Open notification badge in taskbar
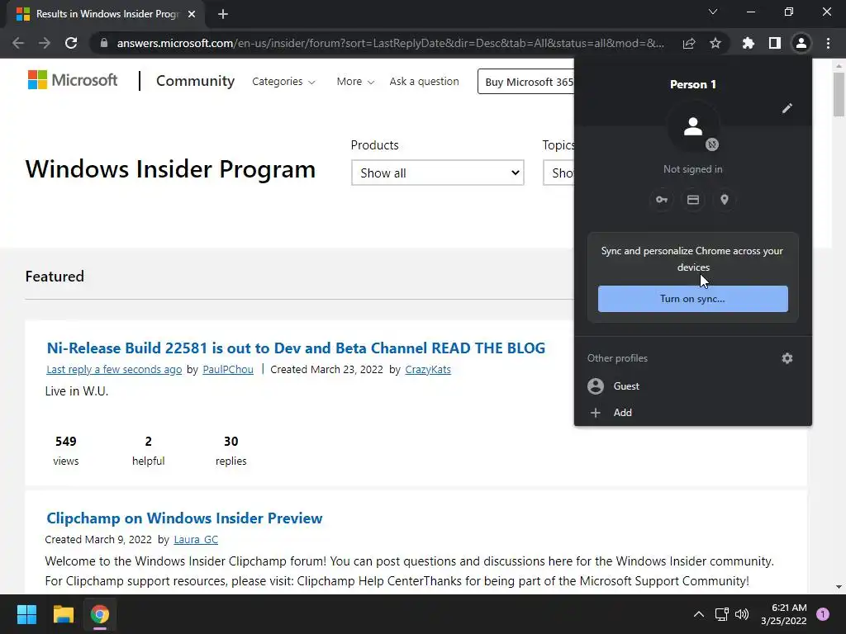The image size is (846, 634). pyautogui.click(x=823, y=614)
